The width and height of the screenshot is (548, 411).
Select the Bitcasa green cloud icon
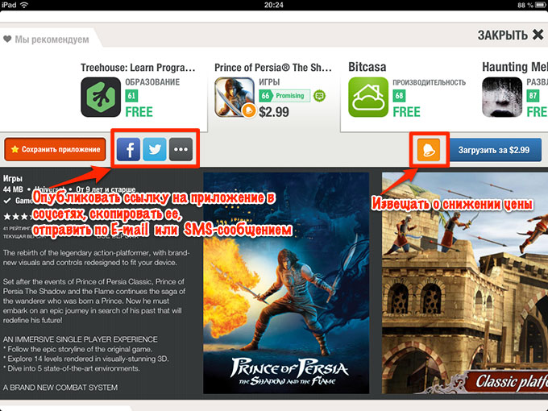(368, 97)
